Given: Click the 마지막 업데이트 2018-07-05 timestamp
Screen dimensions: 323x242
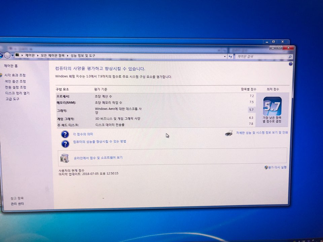Looking at the screenshot, I should [x=88, y=173].
